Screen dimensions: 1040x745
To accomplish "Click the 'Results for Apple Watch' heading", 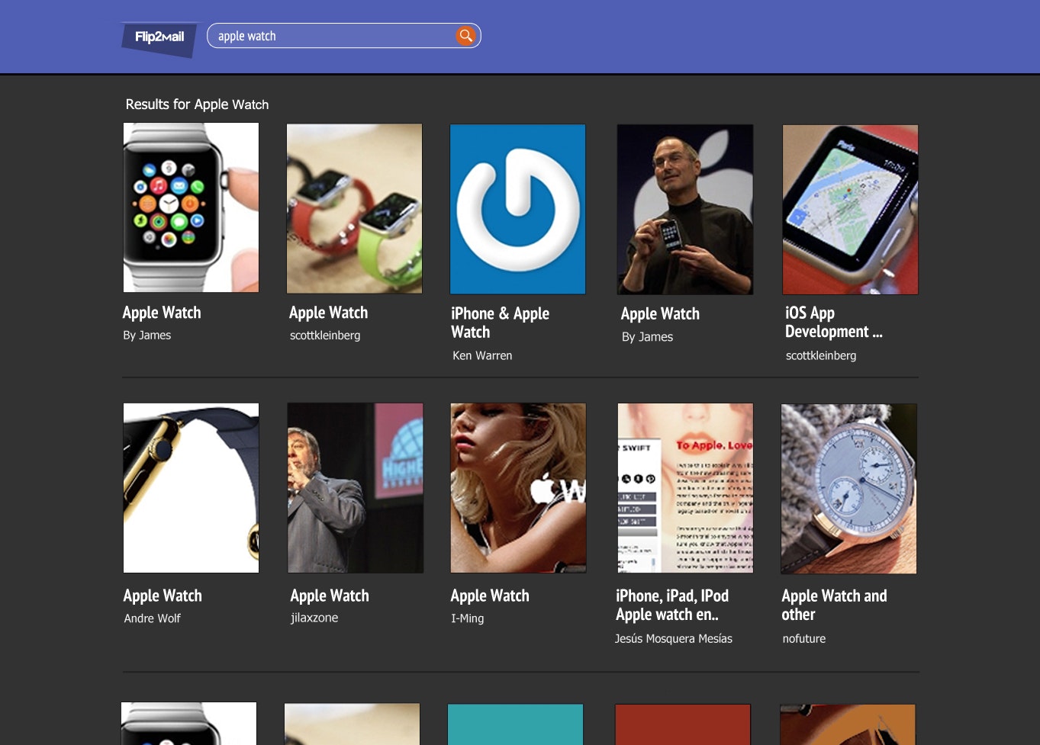I will (x=197, y=104).
